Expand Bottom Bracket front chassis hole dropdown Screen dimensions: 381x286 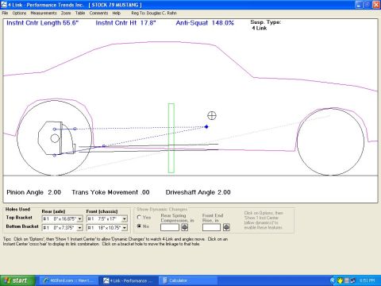125,228
